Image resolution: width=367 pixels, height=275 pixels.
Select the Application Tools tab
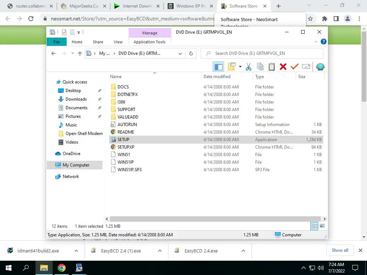149,42
